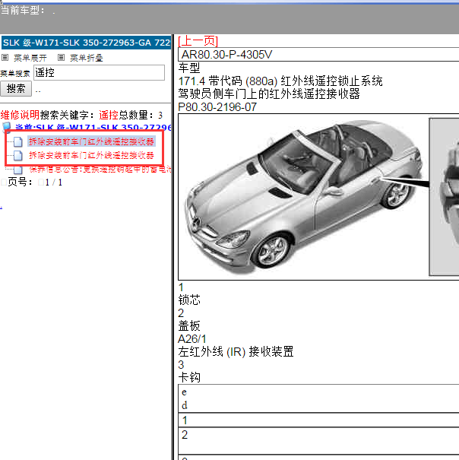Click document icon beside 保养信息公告 result
This screenshot has width=459, height=460.
[18, 170]
